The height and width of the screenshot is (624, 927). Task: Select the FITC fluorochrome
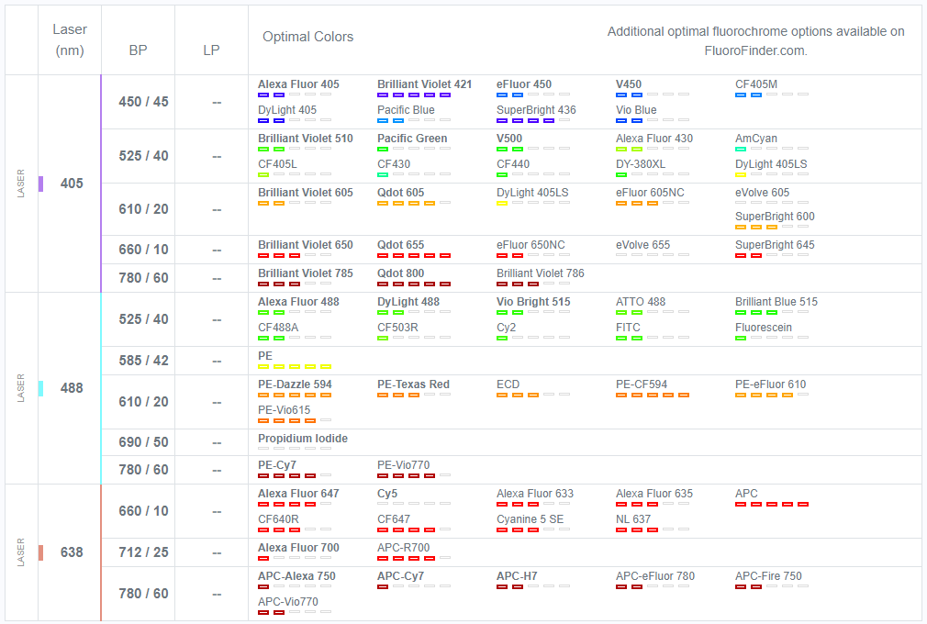628,328
